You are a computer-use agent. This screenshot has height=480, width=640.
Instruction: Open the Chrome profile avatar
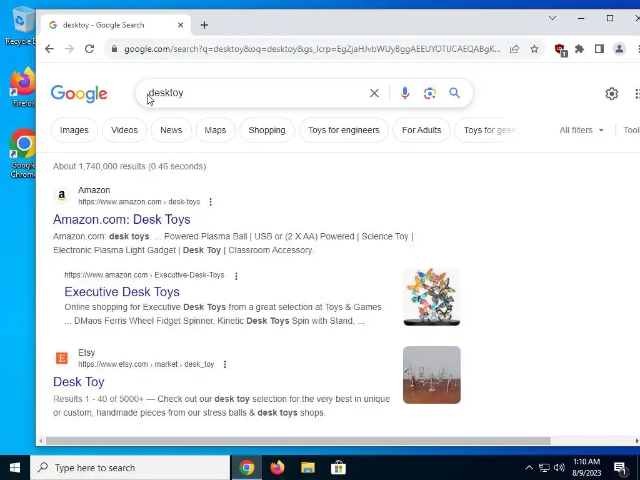tap(619, 49)
